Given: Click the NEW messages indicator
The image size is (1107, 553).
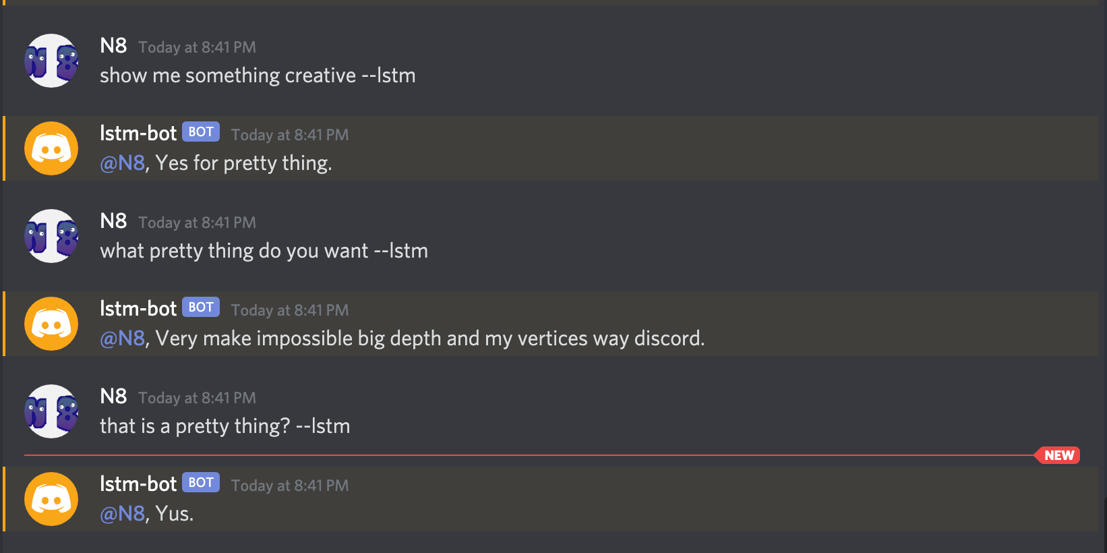Looking at the screenshot, I should point(1058,455).
